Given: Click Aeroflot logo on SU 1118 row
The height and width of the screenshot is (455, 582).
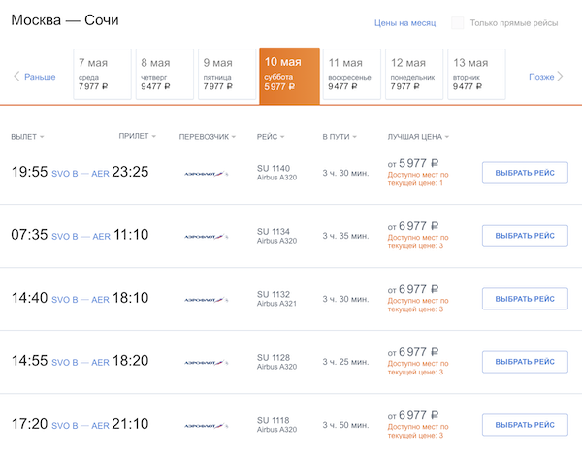Looking at the screenshot, I should (206, 424).
